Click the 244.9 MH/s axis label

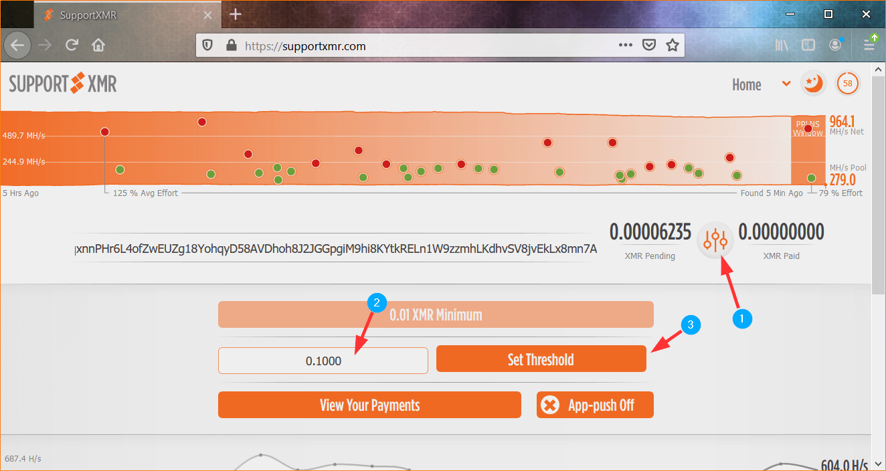tap(23, 162)
